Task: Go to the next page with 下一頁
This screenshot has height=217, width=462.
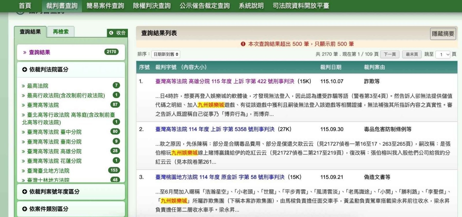Action: pos(390,54)
